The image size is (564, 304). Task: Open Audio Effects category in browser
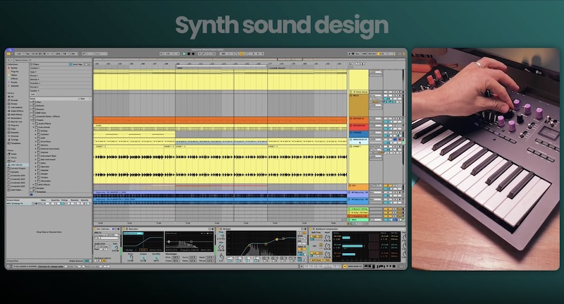pyautogui.click(x=16, y=111)
